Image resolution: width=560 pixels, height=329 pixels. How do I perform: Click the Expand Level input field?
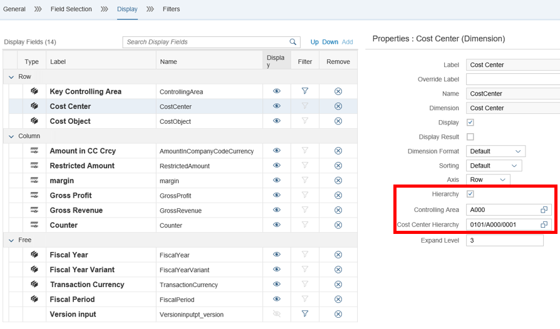click(505, 240)
